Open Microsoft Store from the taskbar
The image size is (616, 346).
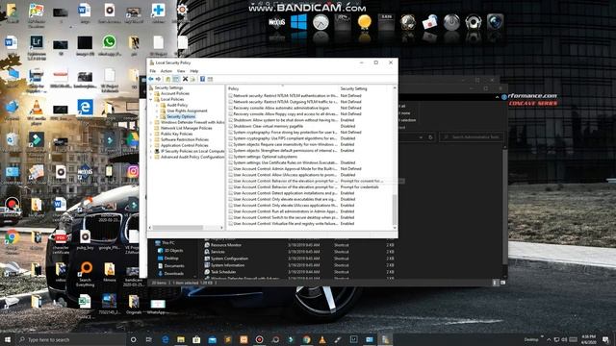196,339
